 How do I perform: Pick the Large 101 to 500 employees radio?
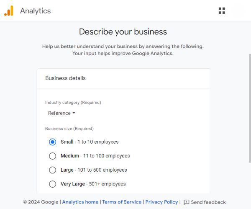pyautogui.click(x=52, y=170)
